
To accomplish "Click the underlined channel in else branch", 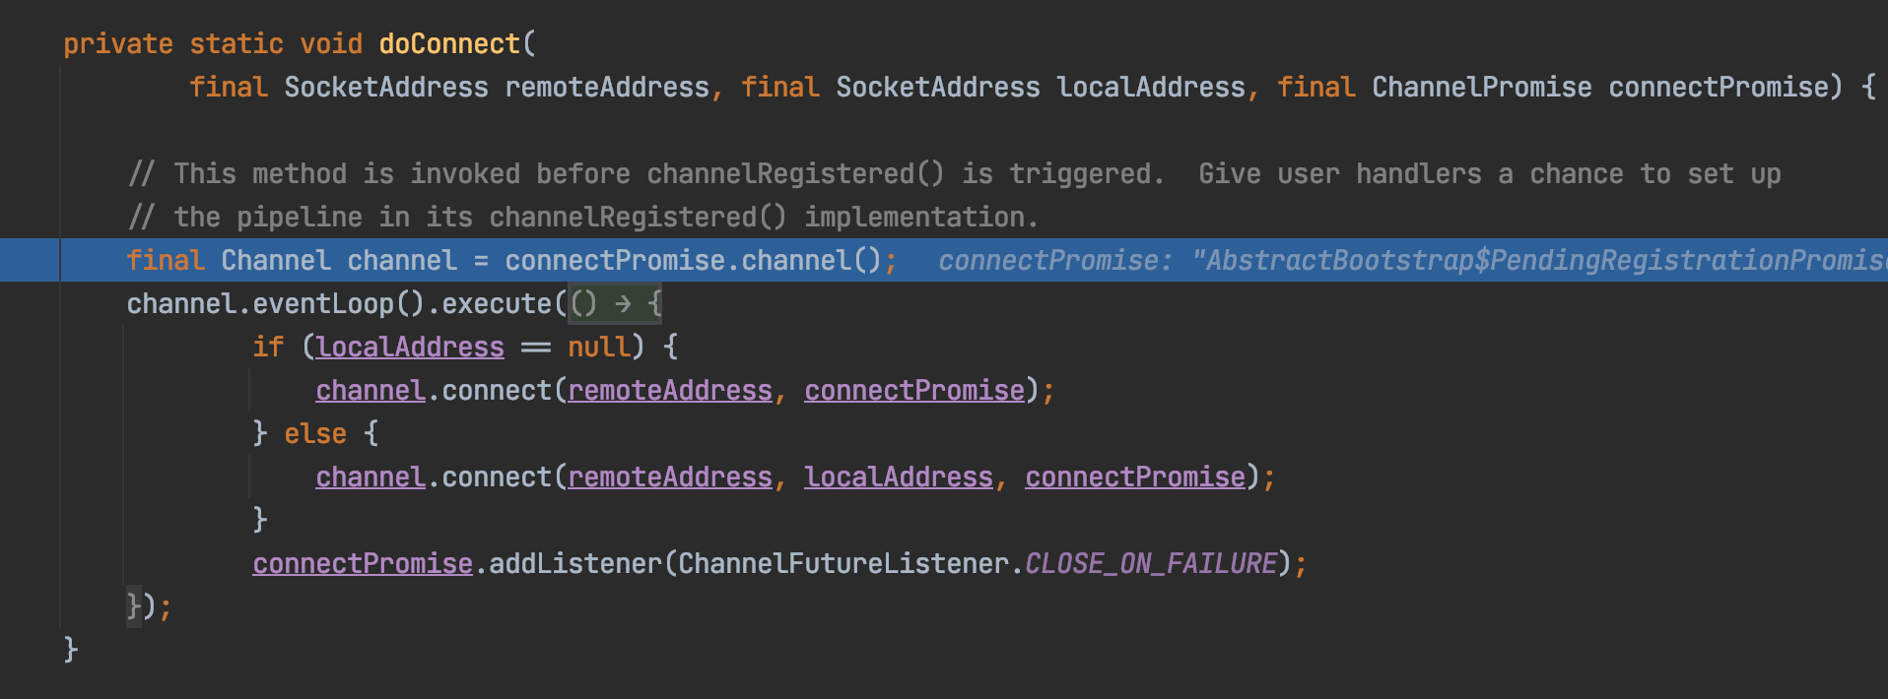I will coord(371,477).
